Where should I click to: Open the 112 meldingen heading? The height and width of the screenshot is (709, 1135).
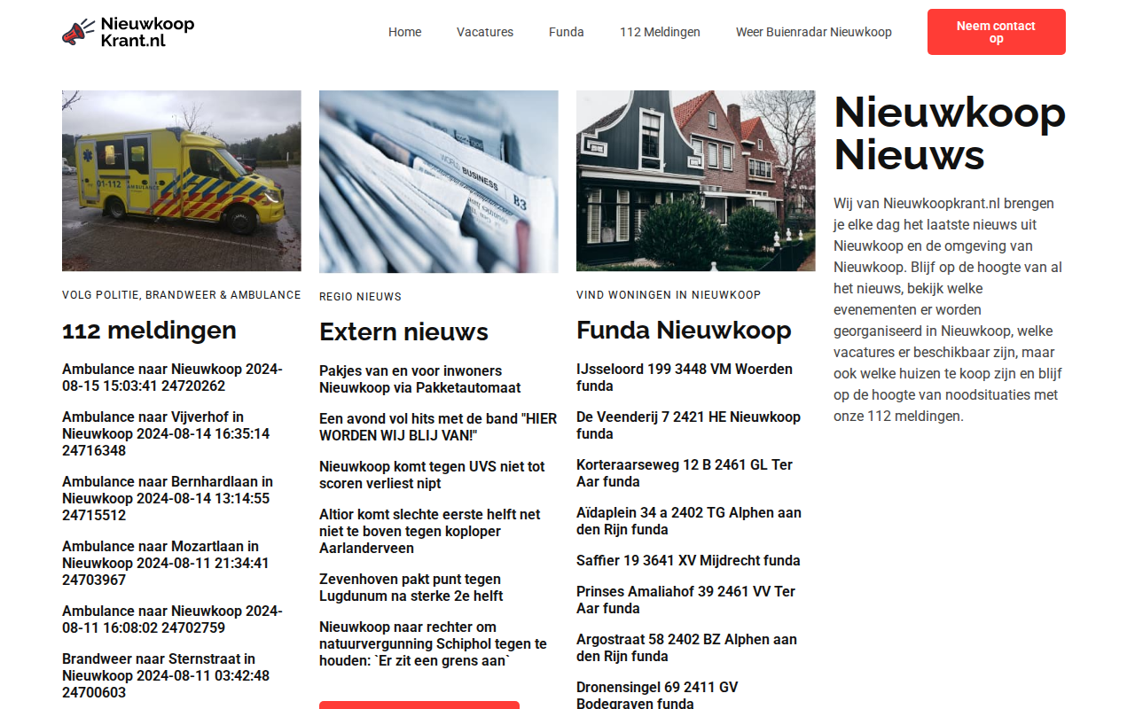[x=149, y=331]
